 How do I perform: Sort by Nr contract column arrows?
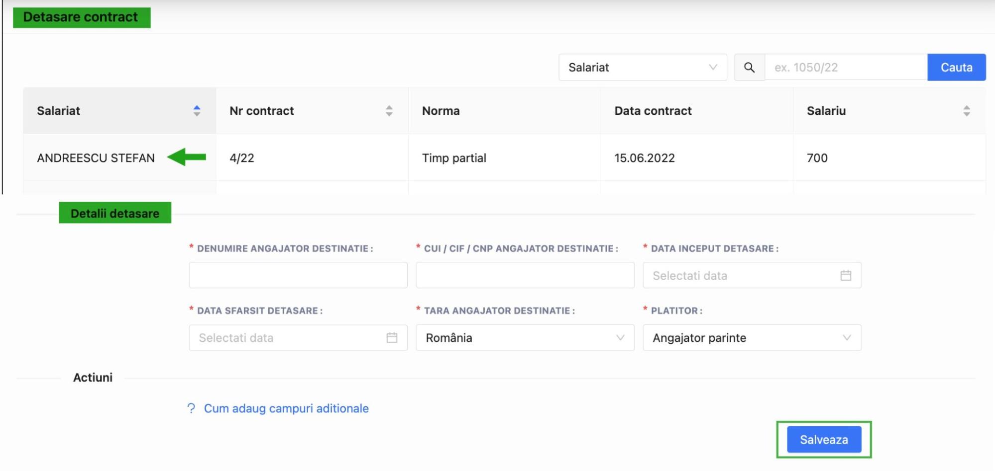click(x=389, y=111)
